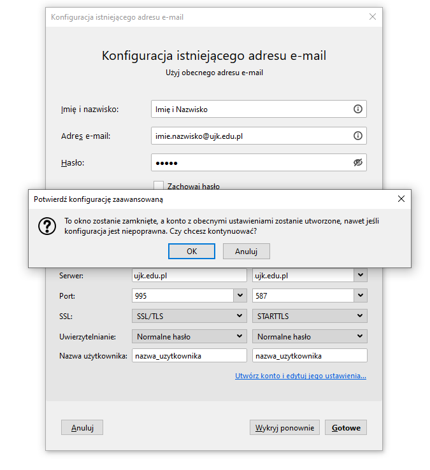
Task: Expand the STARTTLS dropdown
Action: tap(310, 316)
